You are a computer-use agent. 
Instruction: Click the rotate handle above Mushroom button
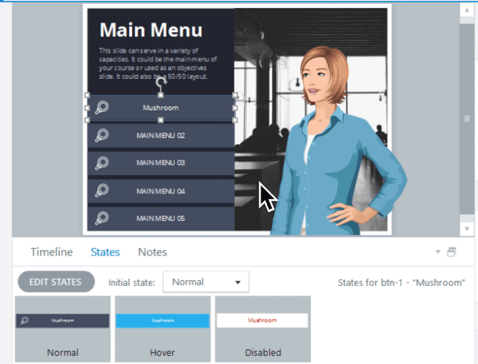point(161,82)
